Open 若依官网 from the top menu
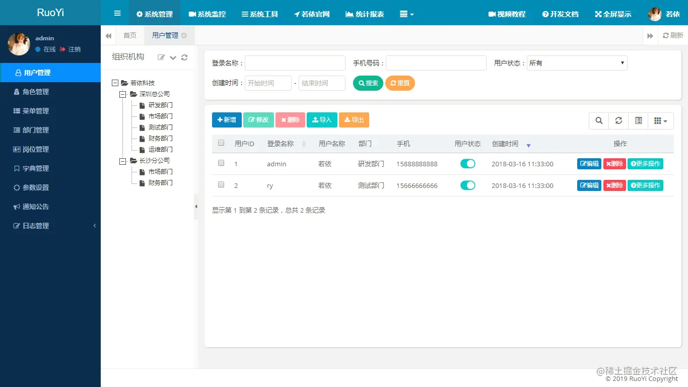688x387 pixels. coord(312,14)
